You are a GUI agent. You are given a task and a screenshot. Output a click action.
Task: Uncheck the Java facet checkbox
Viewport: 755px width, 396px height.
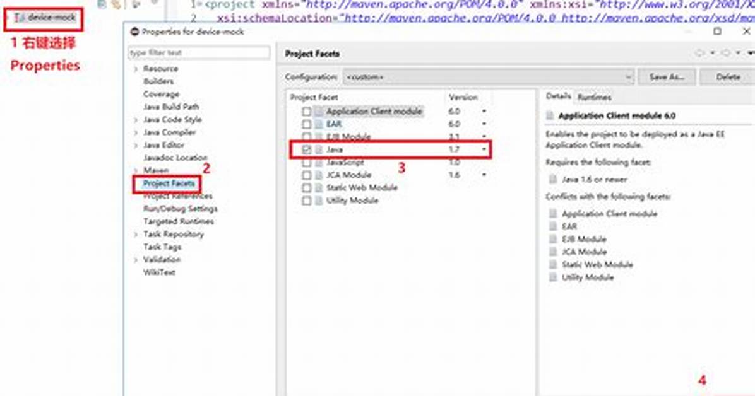[306, 149]
